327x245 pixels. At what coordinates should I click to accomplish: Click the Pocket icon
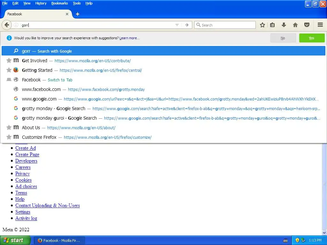307,25
